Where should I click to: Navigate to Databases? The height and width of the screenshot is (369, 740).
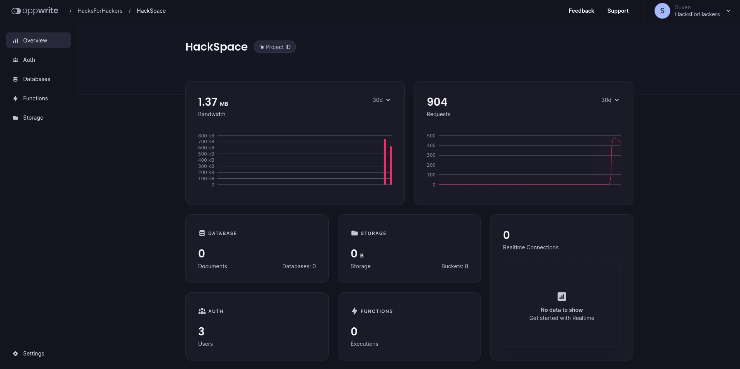pyautogui.click(x=38, y=79)
